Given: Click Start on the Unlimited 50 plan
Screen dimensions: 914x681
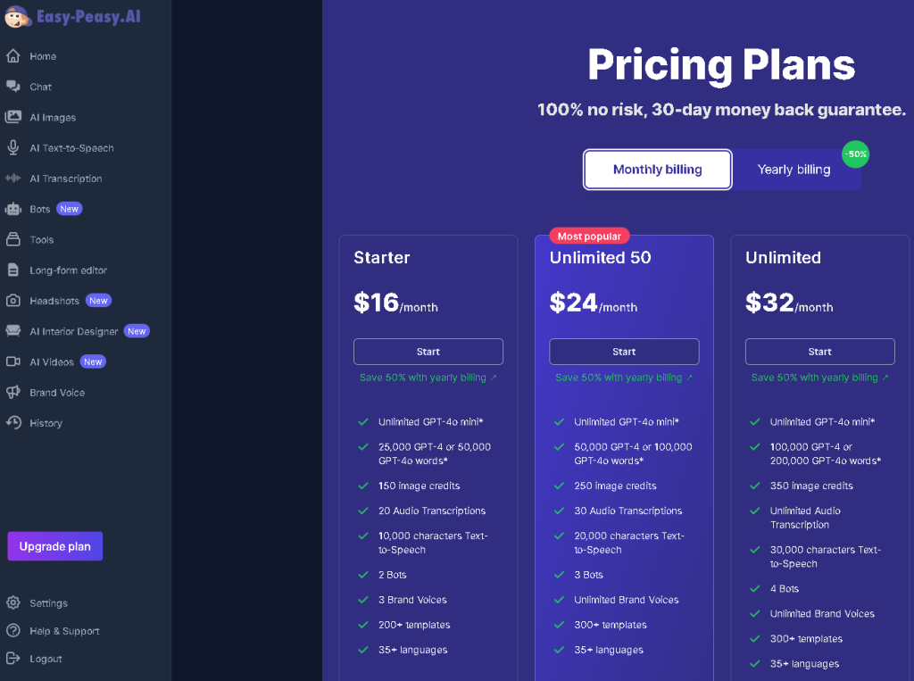Looking at the screenshot, I should [623, 351].
